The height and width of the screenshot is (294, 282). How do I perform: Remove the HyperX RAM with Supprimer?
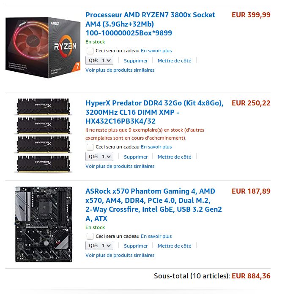coord(136,157)
